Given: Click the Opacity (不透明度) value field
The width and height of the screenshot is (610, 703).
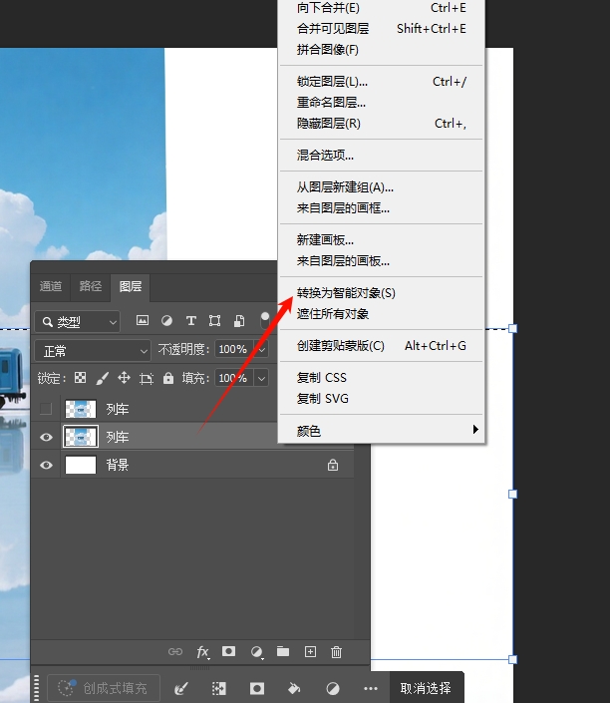Looking at the screenshot, I should coord(233,349).
